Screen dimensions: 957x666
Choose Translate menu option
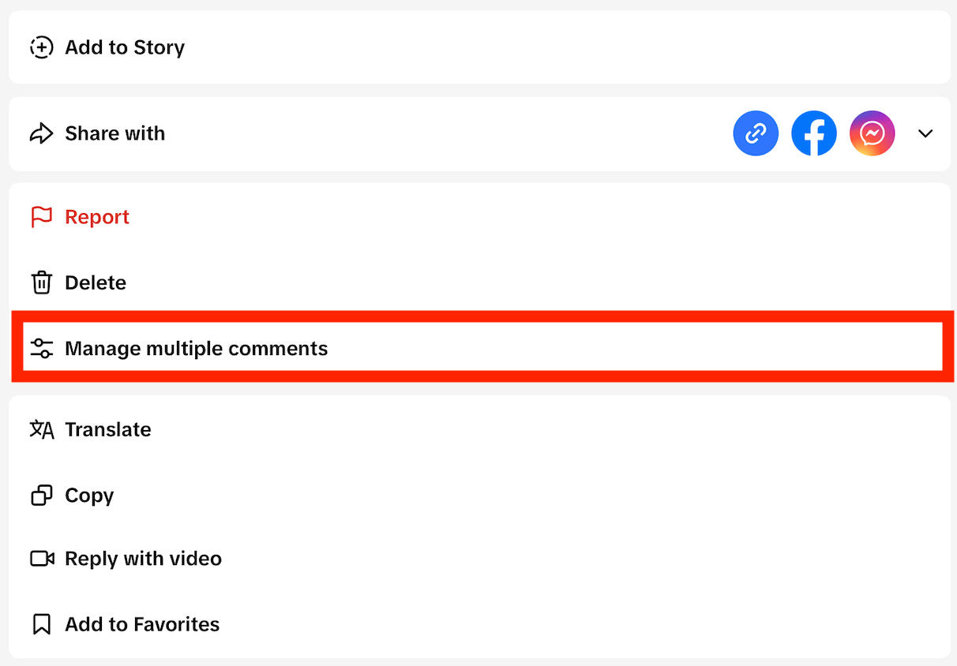[108, 429]
